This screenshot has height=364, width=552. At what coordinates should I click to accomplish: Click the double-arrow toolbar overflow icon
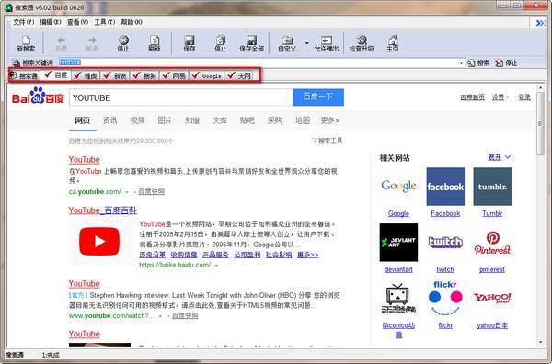[540, 23]
